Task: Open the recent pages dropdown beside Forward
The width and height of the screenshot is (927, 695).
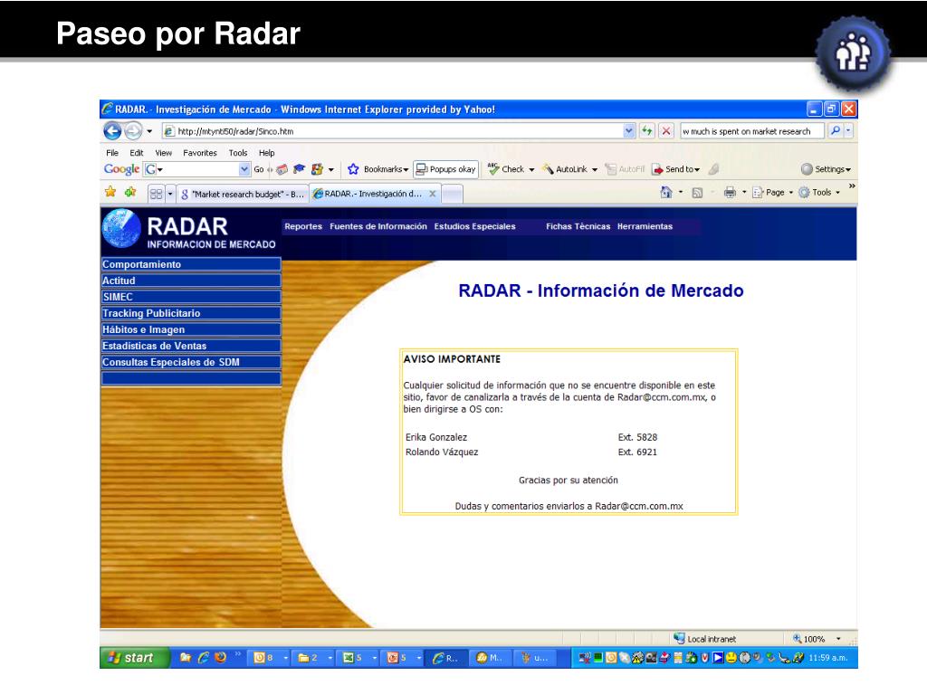Action: (149, 131)
